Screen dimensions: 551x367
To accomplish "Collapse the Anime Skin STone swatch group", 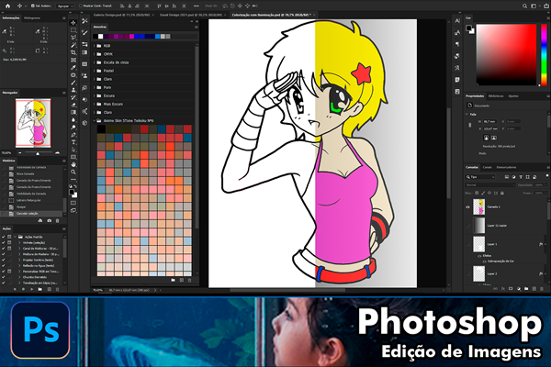I will coord(93,120).
